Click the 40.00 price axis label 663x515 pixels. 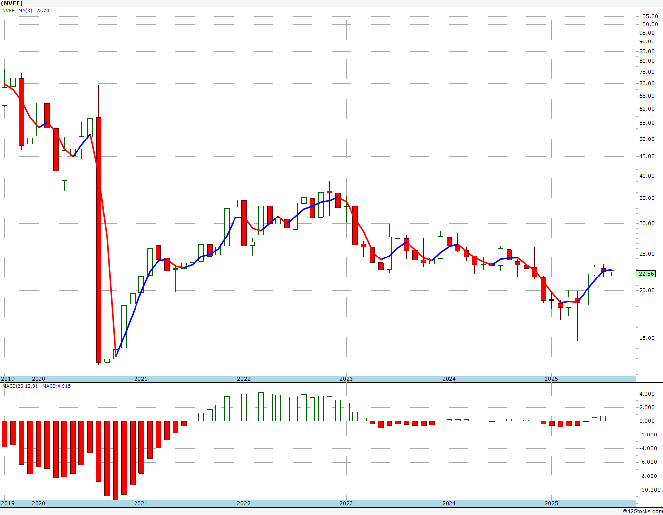(647, 176)
